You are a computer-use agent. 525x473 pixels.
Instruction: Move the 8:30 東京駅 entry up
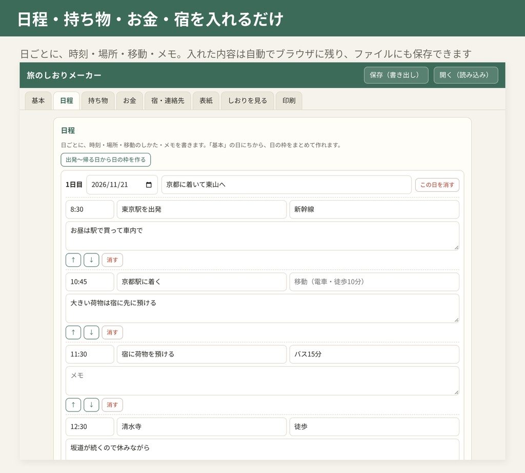(73, 260)
